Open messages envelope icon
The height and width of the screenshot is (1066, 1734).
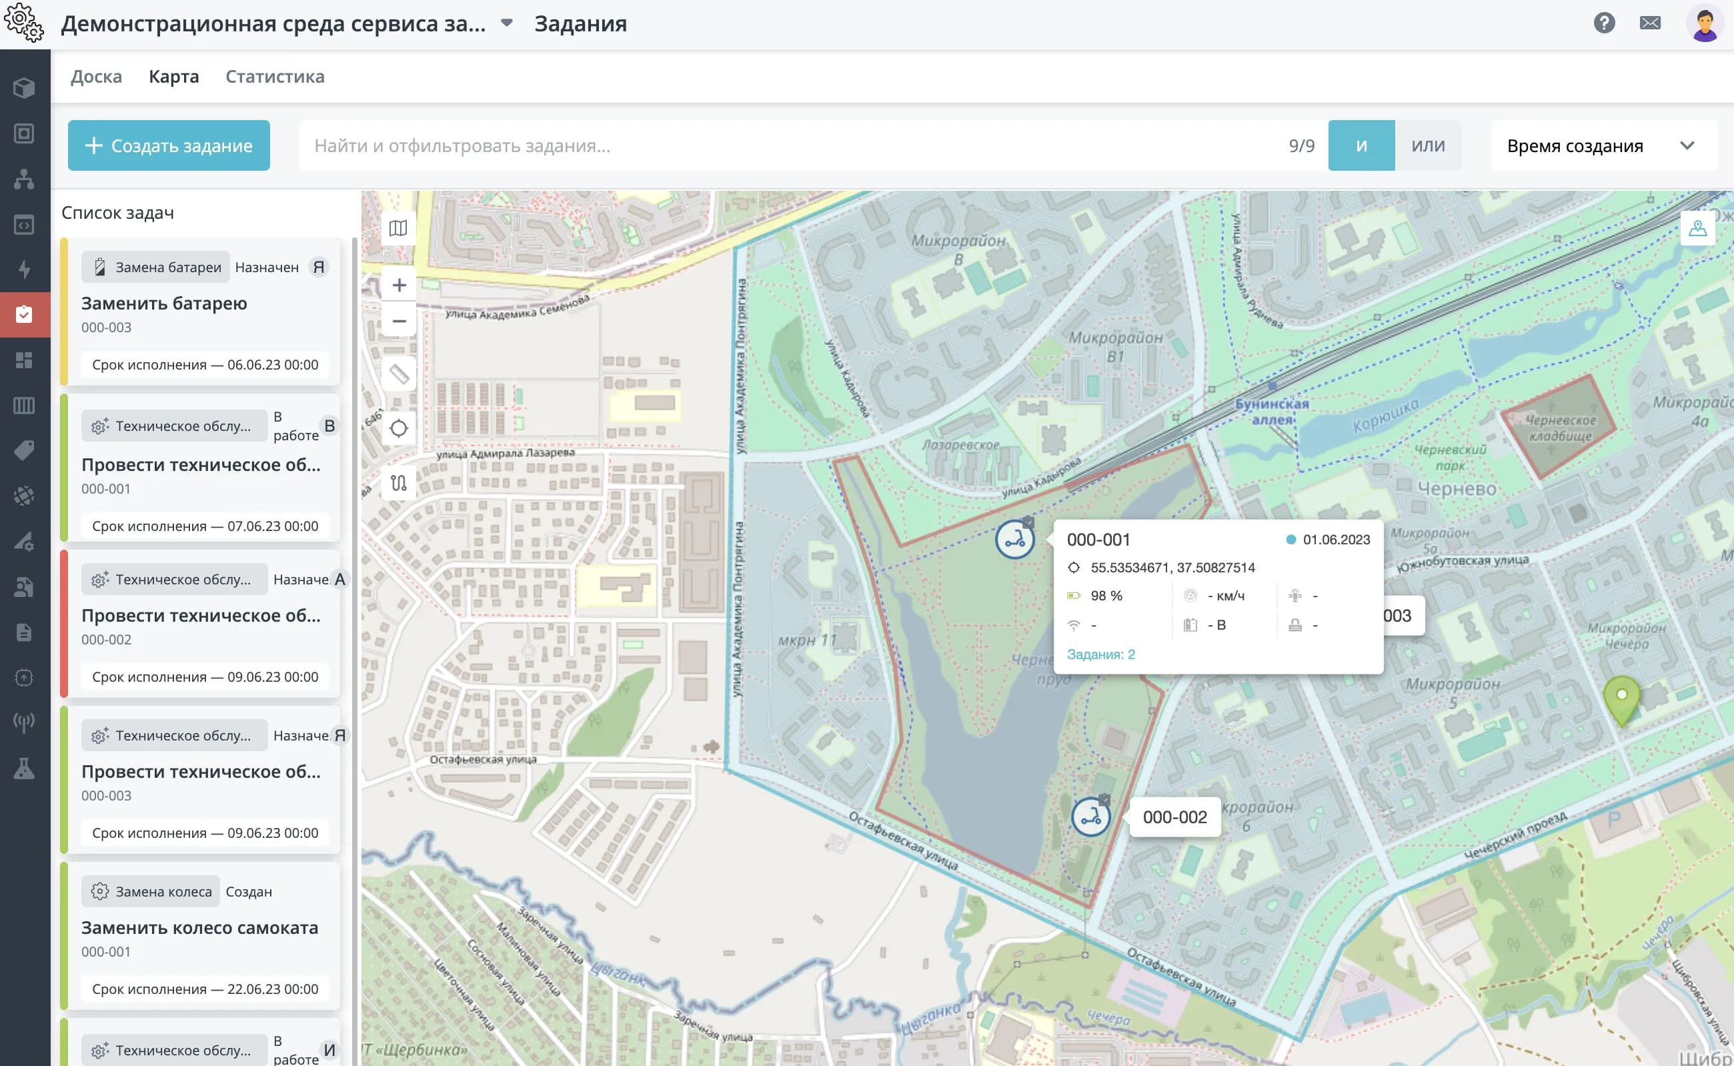pyautogui.click(x=1650, y=23)
